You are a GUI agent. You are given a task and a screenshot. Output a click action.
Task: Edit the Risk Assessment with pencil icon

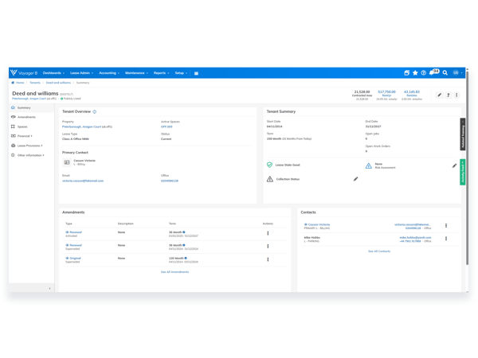pos(454,165)
